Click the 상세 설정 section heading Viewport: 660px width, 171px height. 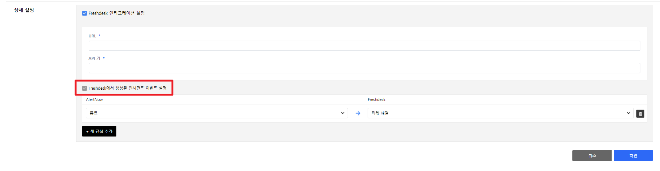[24, 10]
